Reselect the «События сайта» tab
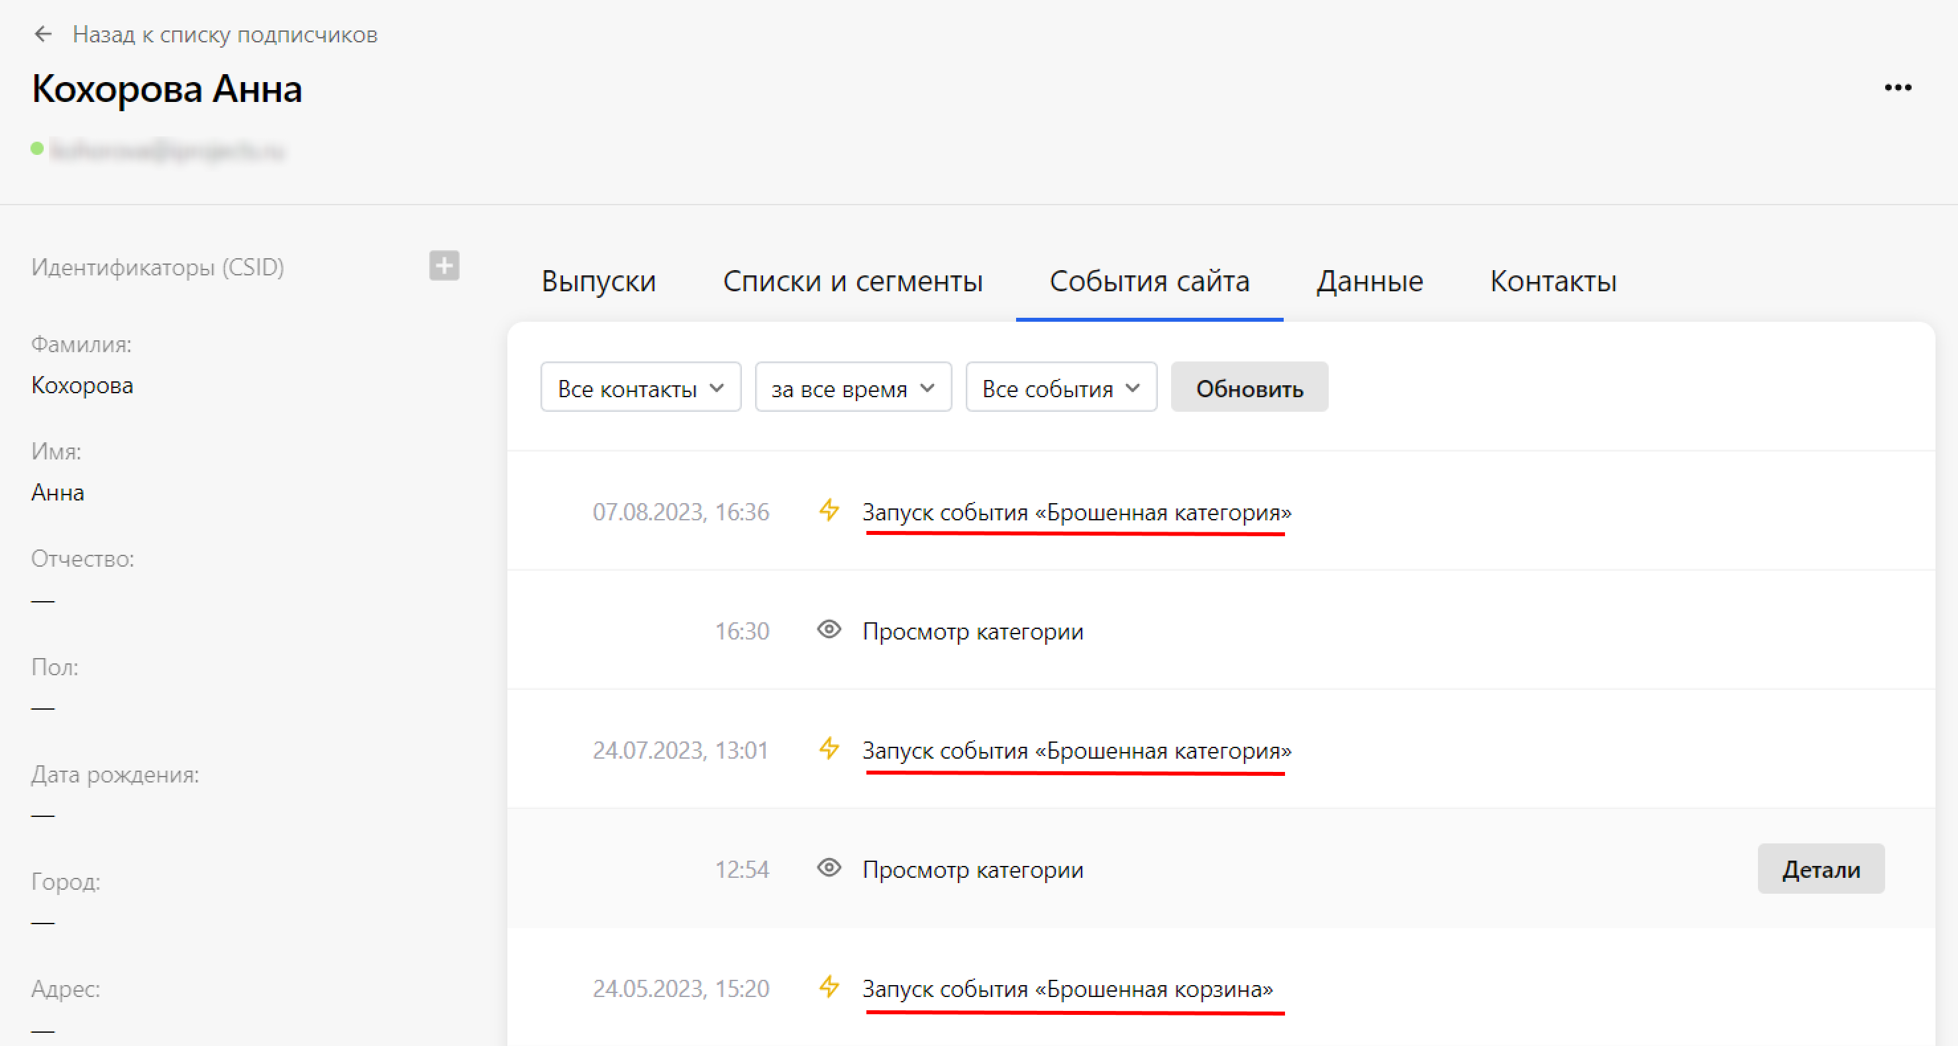 point(1149,281)
